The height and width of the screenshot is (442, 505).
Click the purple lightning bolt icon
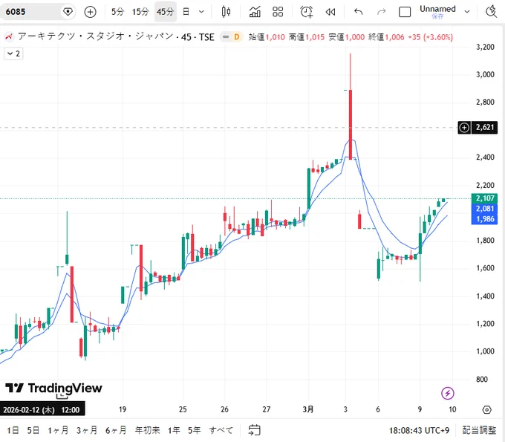(447, 393)
